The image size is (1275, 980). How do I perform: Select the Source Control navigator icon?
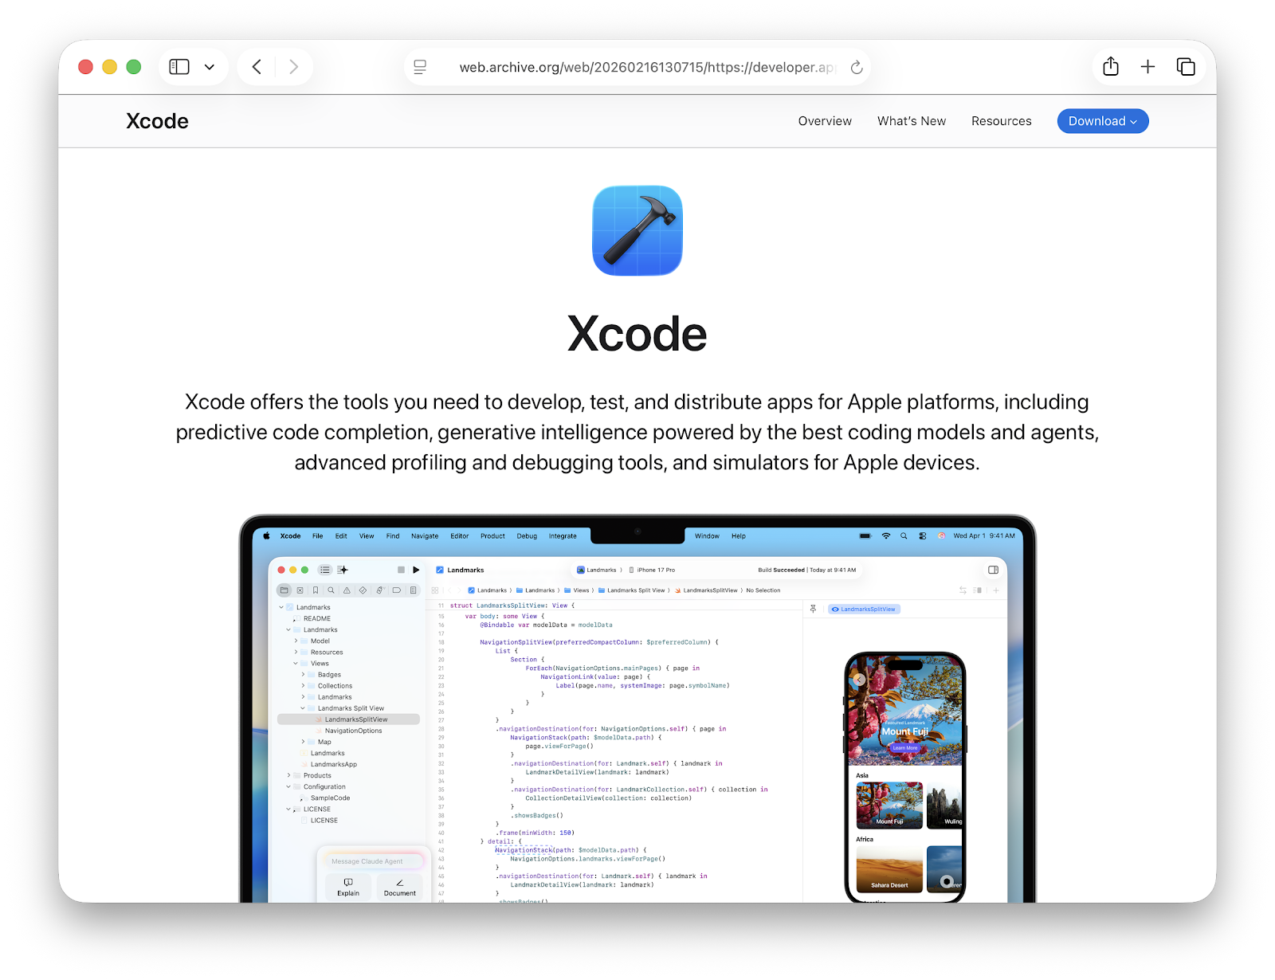[300, 590]
